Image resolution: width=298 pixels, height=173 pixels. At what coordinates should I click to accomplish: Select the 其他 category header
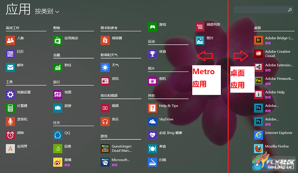point(152,95)
